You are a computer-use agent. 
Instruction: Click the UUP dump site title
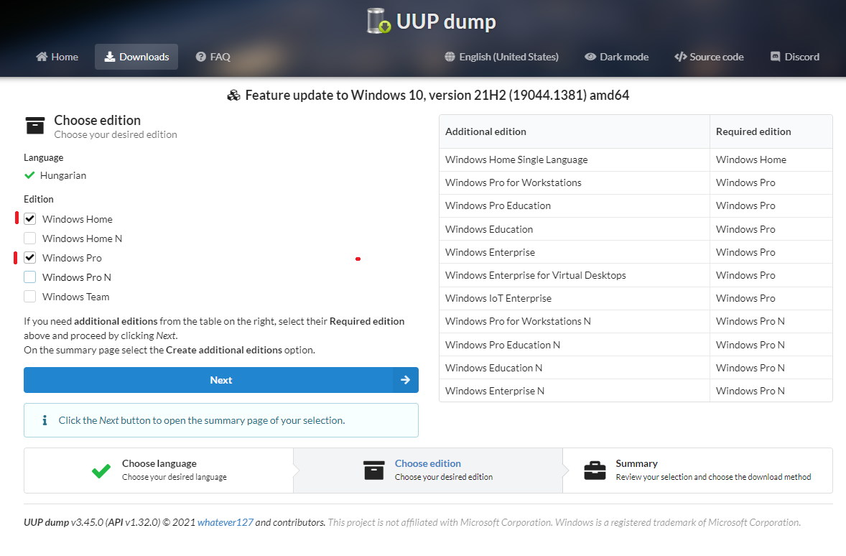coord(446,22)
